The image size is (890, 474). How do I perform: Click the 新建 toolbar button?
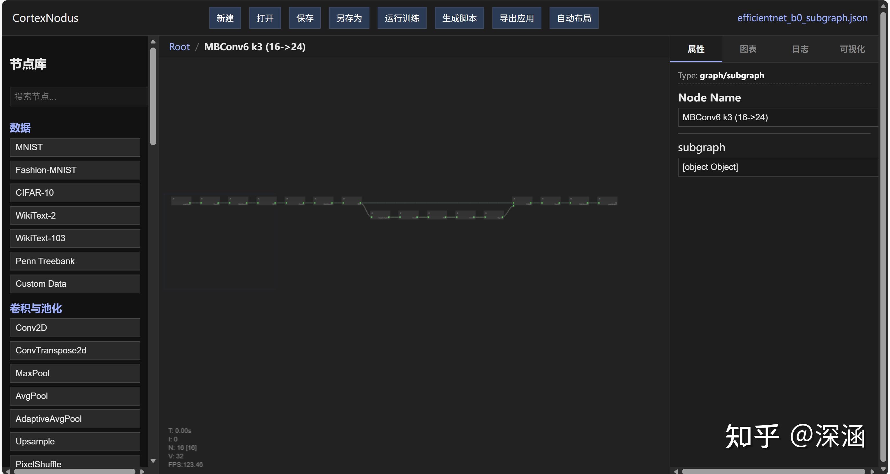[225, 18]
